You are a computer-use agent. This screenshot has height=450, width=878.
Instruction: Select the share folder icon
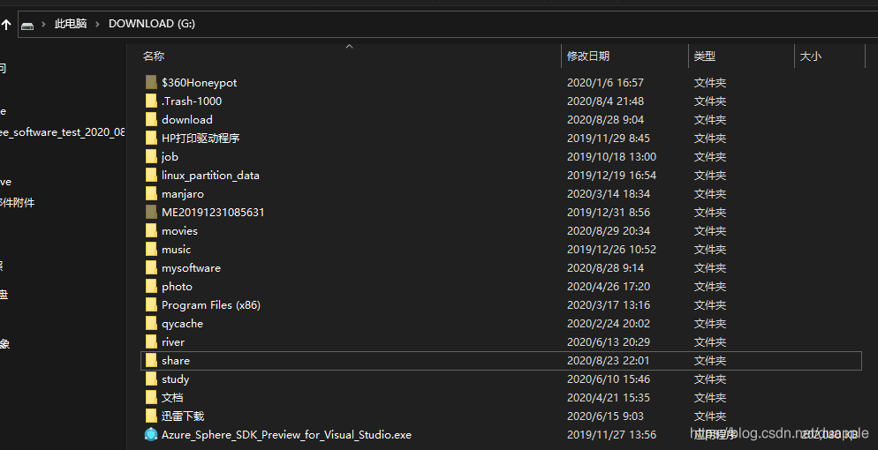click(x=151, y=361)
